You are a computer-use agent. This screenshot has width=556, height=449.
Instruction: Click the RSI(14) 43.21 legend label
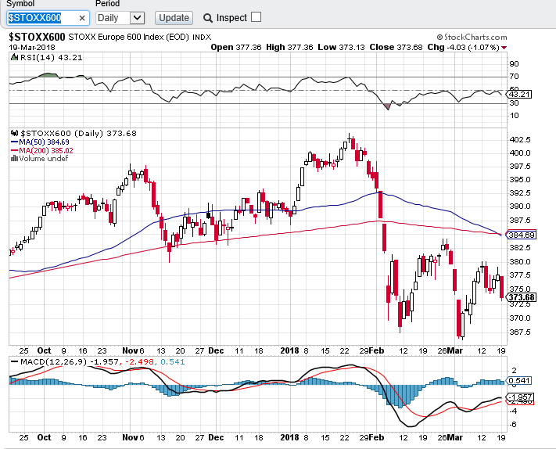coord(51,57)
